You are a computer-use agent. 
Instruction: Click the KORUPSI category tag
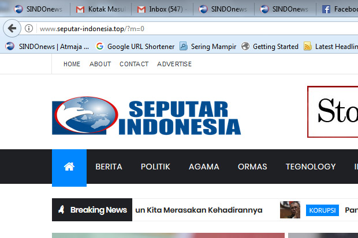[x=322, y=210]
